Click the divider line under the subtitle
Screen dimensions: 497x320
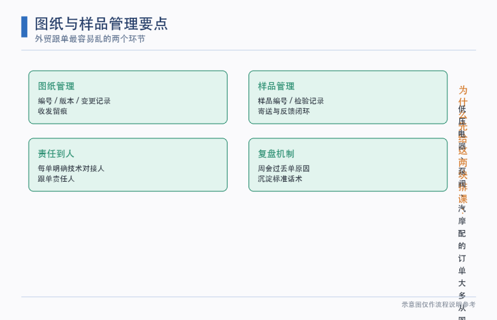pos(248,50)
